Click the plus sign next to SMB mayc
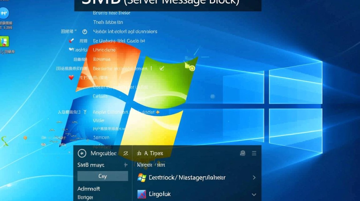 pos(125,165)
